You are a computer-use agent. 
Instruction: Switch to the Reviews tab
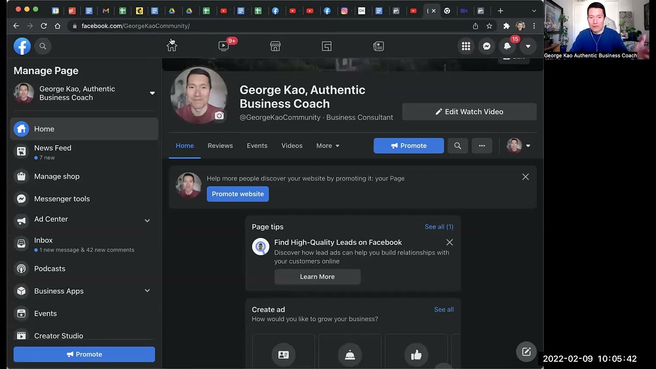pos(220,146)
